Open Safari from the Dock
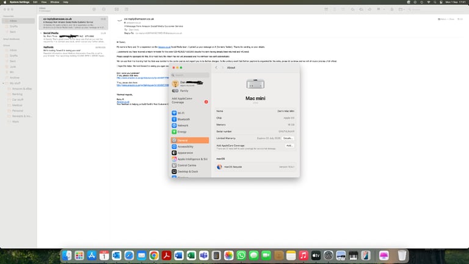The height and width of the screenshot is (264, 469). point(129,255)
